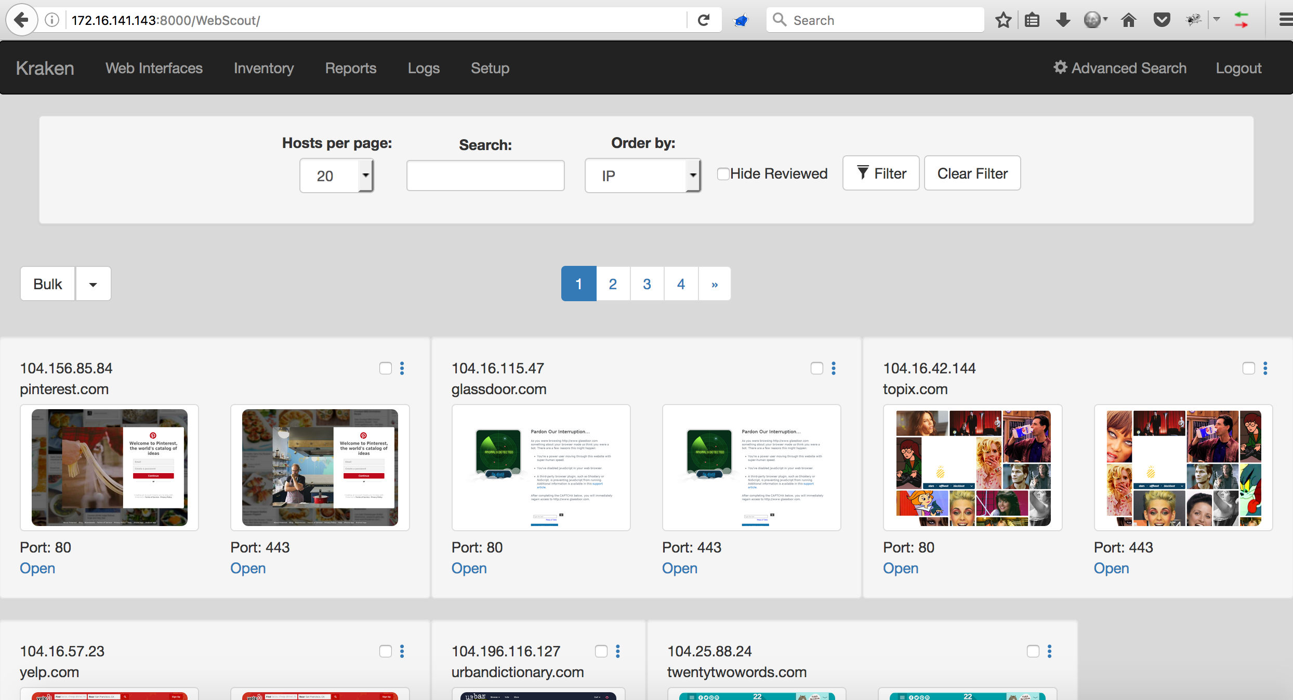This screenshot has width=1293, height=700.
Task: Open kebab menu for topix.com host
Action: 1265,368
